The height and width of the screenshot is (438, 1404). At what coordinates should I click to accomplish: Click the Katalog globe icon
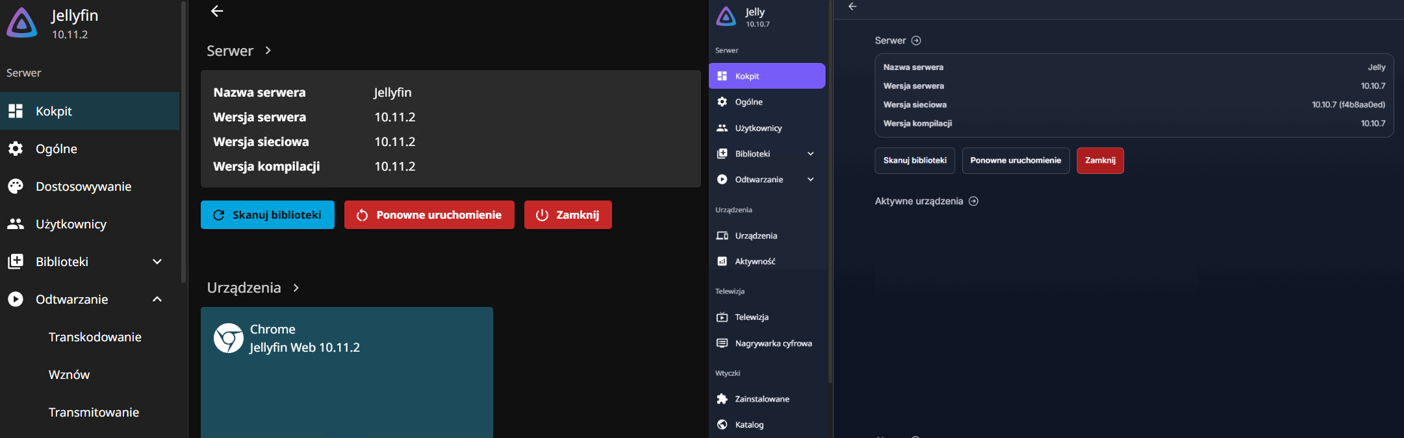click(722, 424)
